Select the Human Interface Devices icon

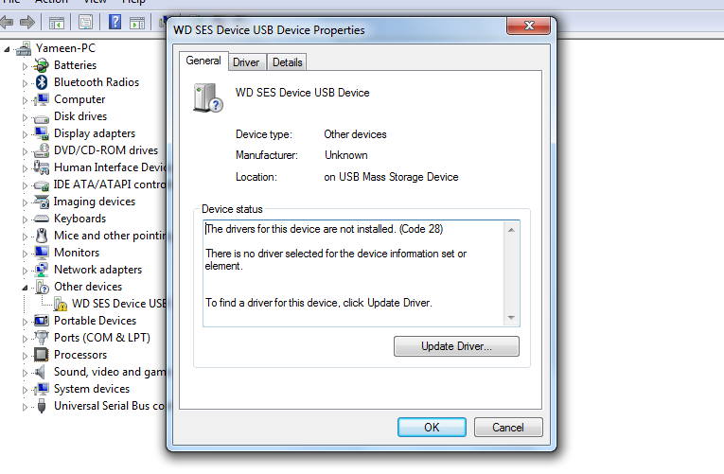tap(42, 167)
